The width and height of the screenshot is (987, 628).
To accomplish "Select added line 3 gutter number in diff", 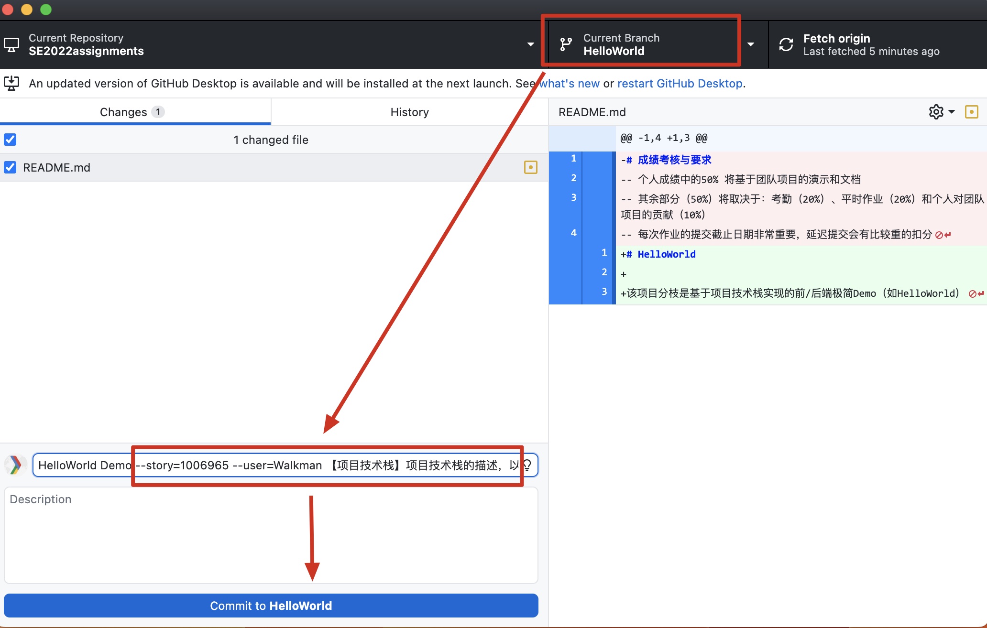I will coord(604,292).
